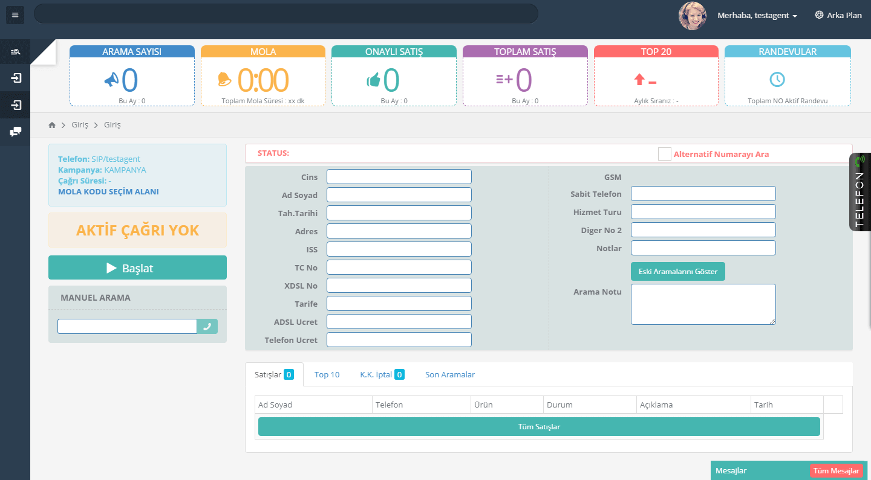Click the bell icon in Mola card
Image resolution: width=871 pixels, height=480 pixels.
(224, 79)
